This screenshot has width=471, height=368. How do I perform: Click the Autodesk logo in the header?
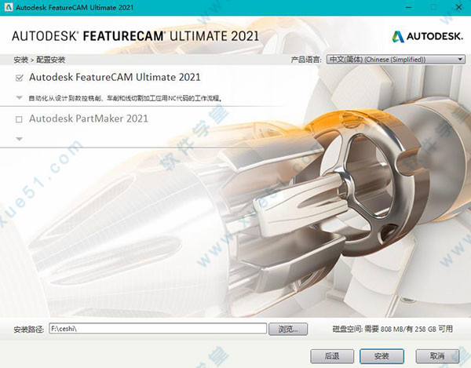click(427, 35)
